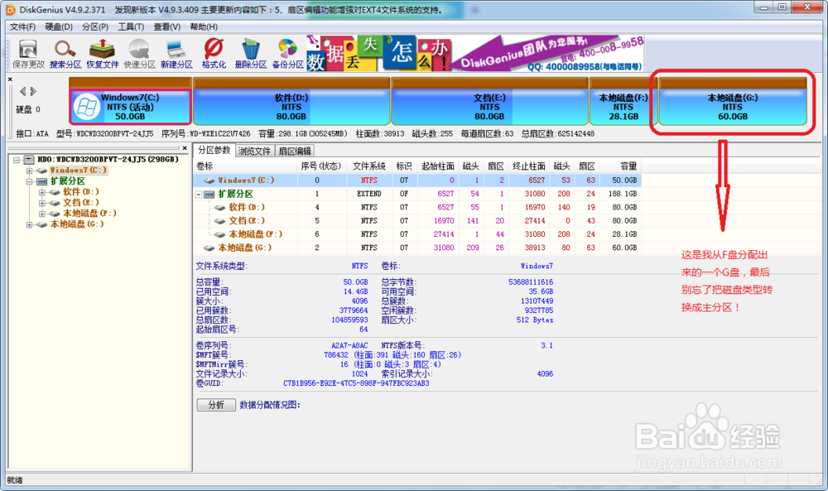Select 本地磁盘(G:) in the left tree
This screenshot has width=828, height=491.
[76, 224]
